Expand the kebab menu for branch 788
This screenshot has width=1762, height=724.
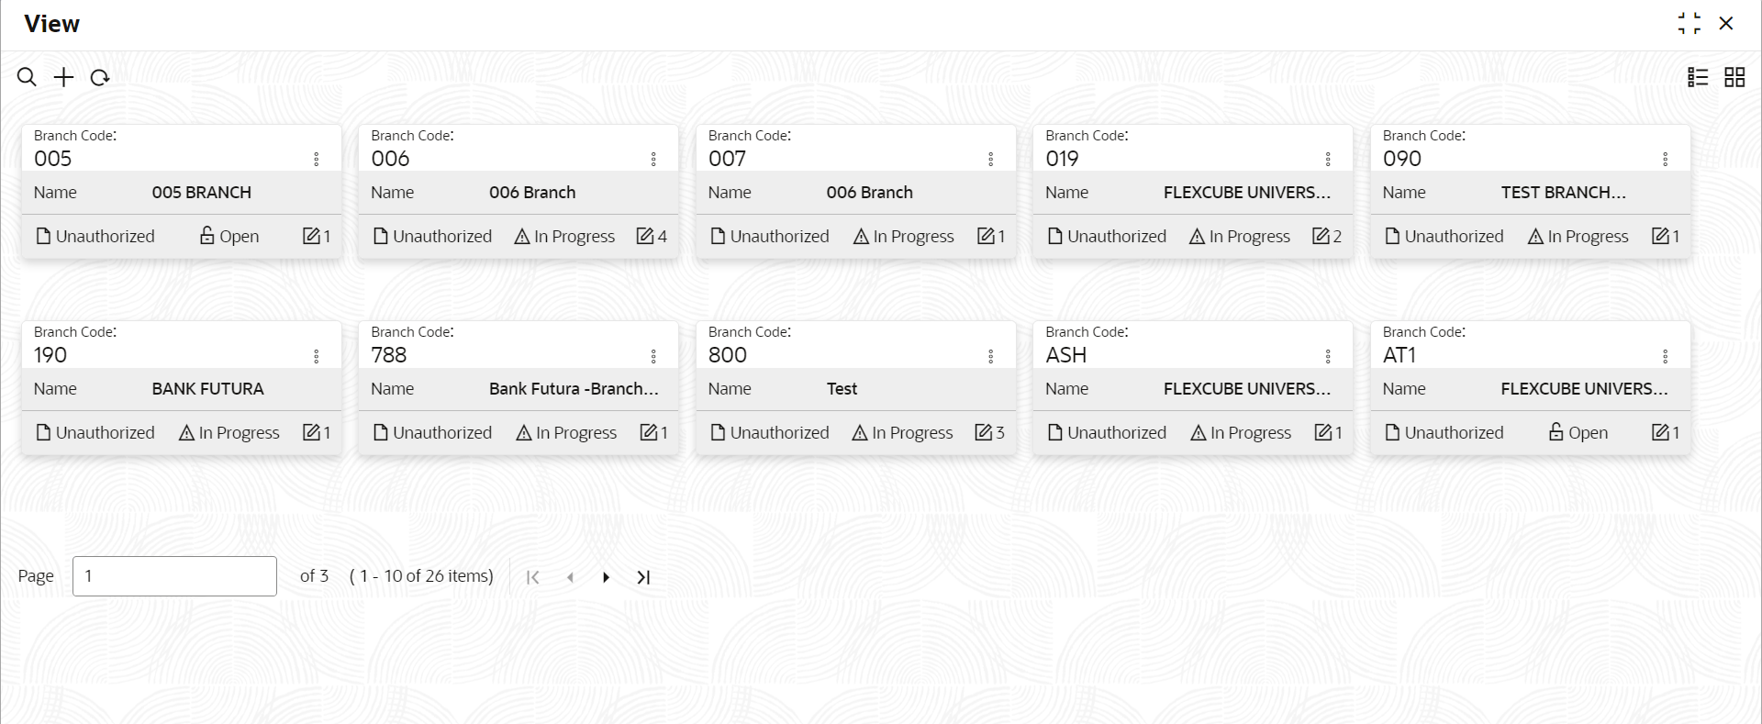653,356
